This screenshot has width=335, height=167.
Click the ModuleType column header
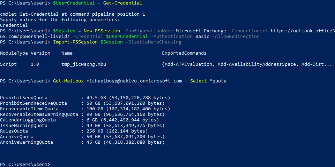[14, 53]
